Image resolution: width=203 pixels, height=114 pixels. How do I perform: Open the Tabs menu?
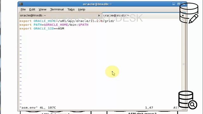(71, 9)
